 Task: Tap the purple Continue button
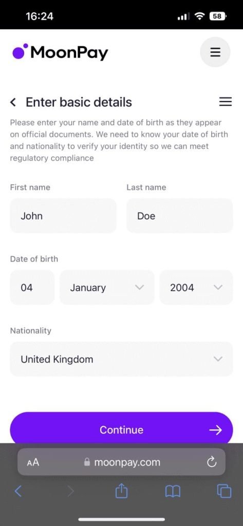121,430
